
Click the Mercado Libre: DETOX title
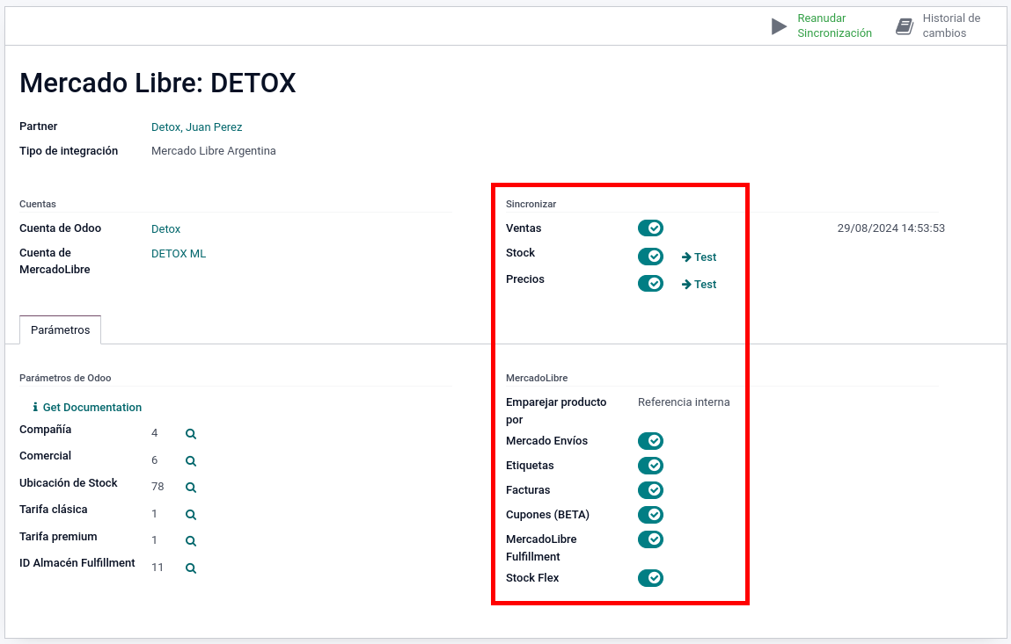158,83
